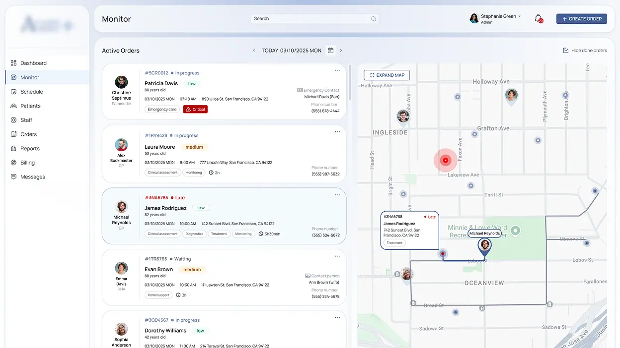Click Michael Reynolds avatar in order card
This screenshot has width=620, height=348.
pyautogui.click(x=121, y=207)
